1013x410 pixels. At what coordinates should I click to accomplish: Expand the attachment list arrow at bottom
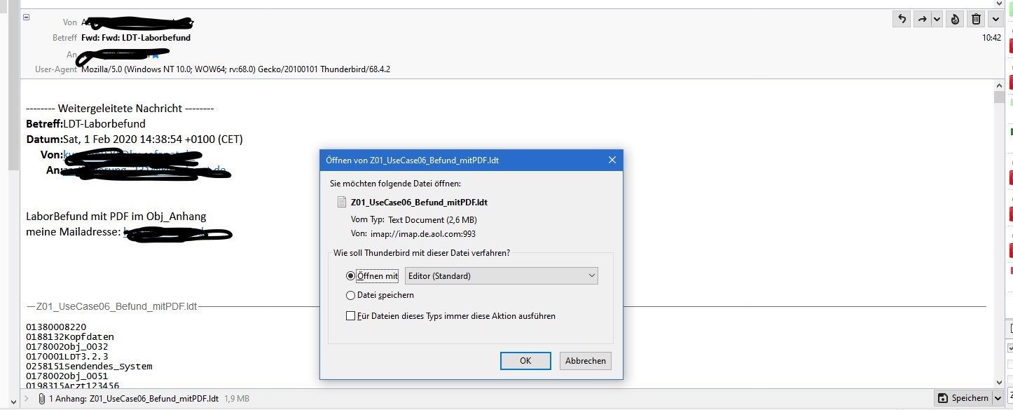coord(27,399)
